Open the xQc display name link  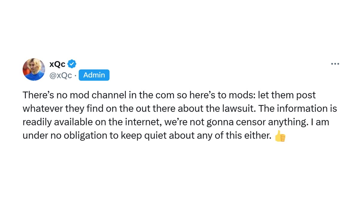click(57, 64)
